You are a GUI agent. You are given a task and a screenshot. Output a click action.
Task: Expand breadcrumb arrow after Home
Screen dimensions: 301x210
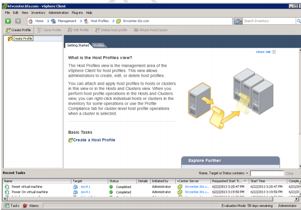point(48,21)
